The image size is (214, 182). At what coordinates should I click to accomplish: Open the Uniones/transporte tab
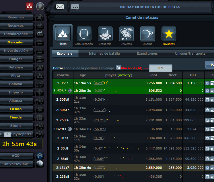tap(190, 53)
